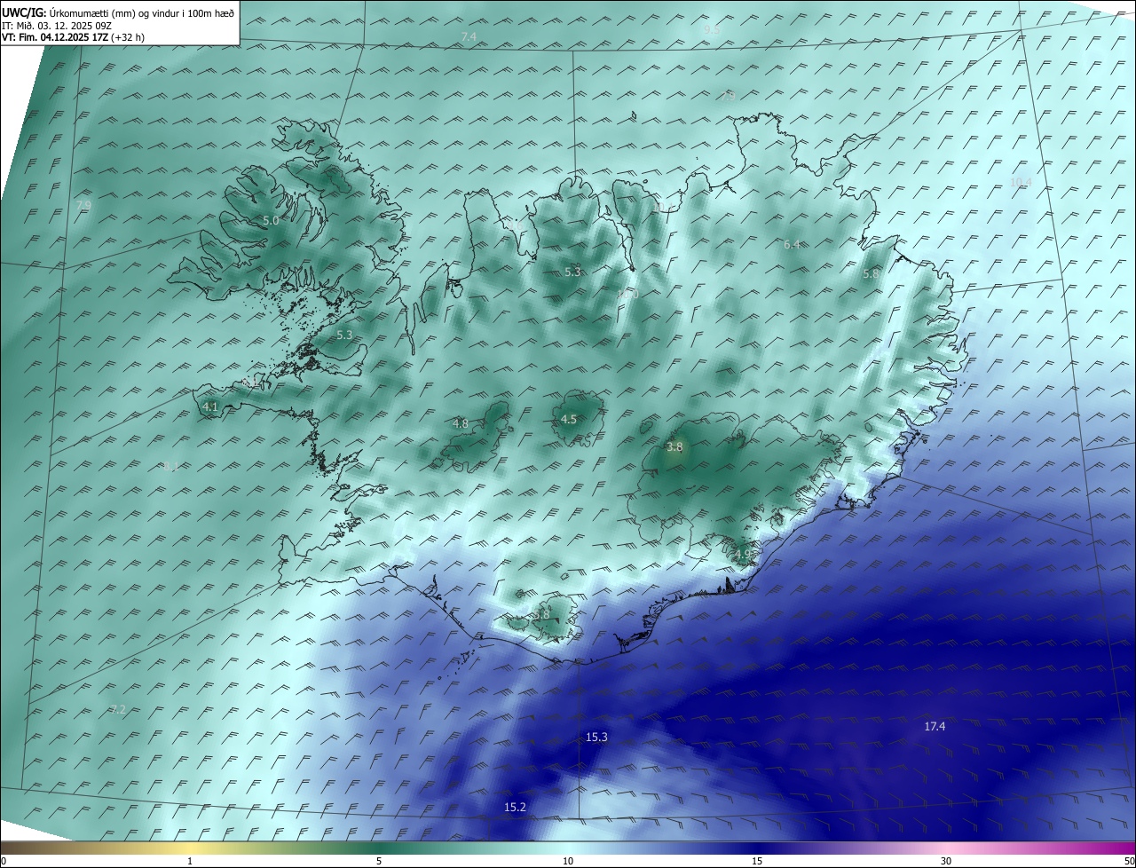
Task: Click the 7.2 value in the southwest ocean
Action: [x=118, y=709]
